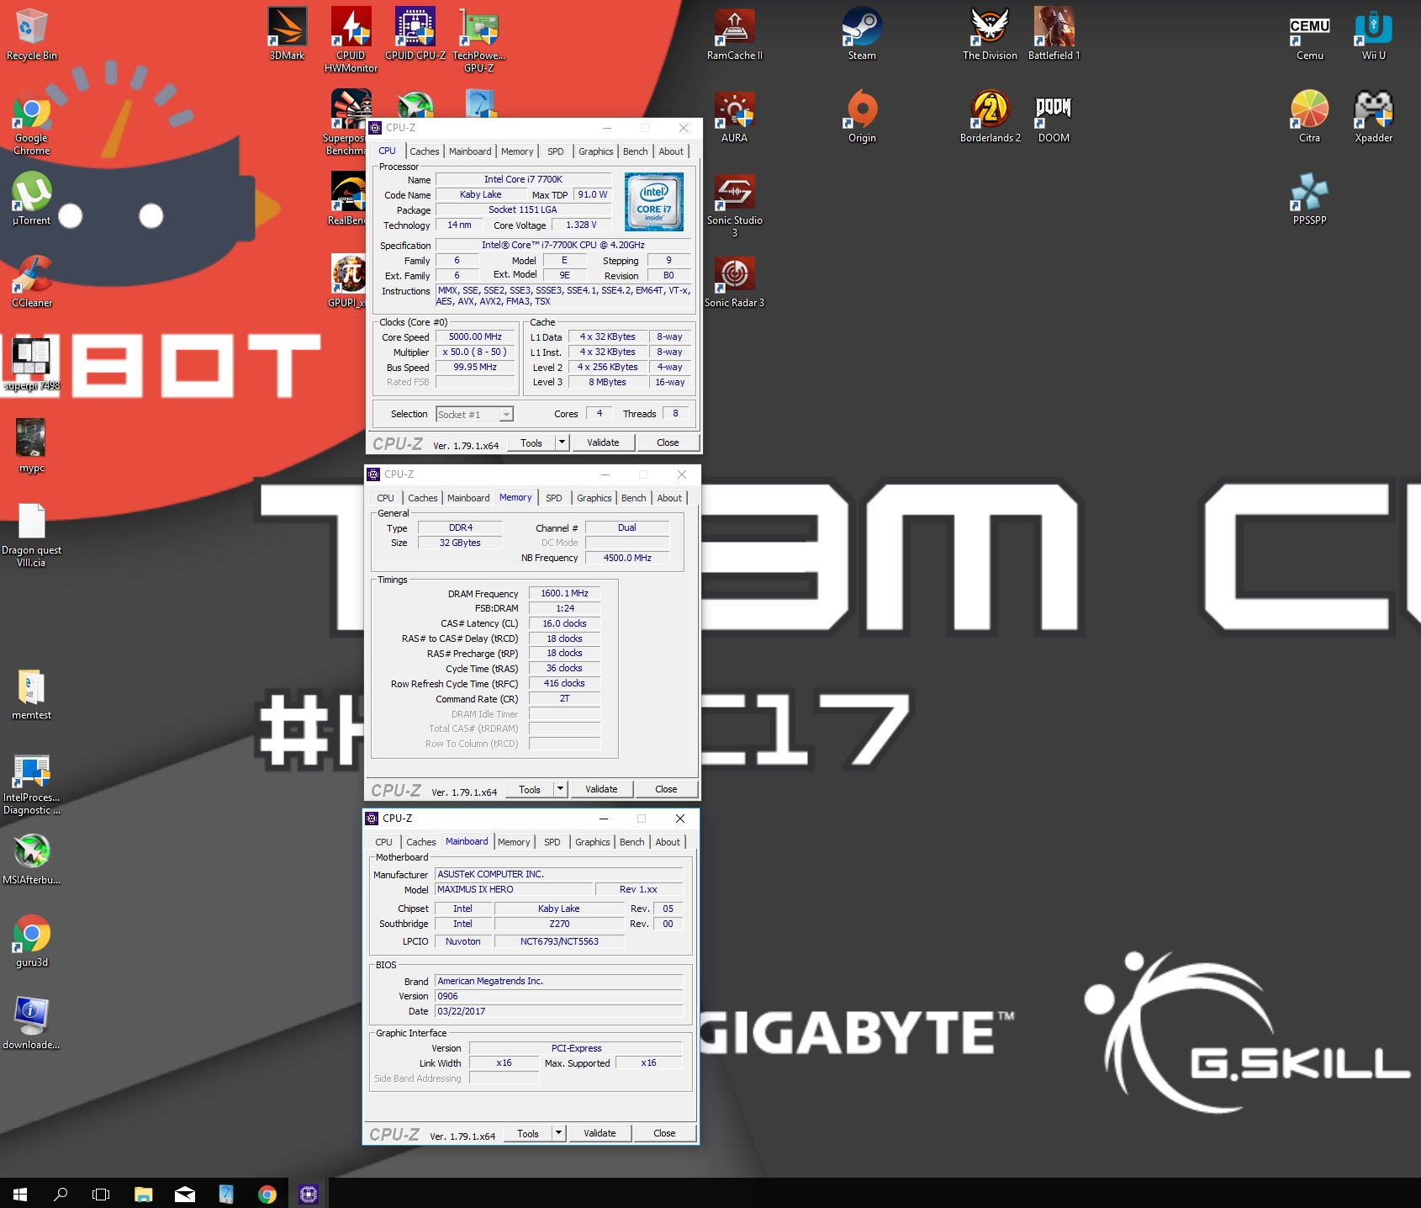Launch Steam from the desktop
The height and width of the screenshot is (1208, 1421).
(862, 34)
